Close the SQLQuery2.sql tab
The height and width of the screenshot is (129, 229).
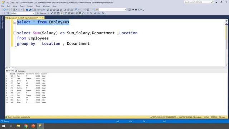coord(43,18)
